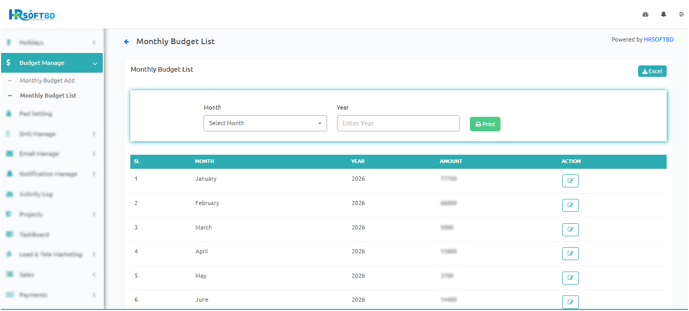Click the HRSOFTBD logo

click(x=32, y=15)
